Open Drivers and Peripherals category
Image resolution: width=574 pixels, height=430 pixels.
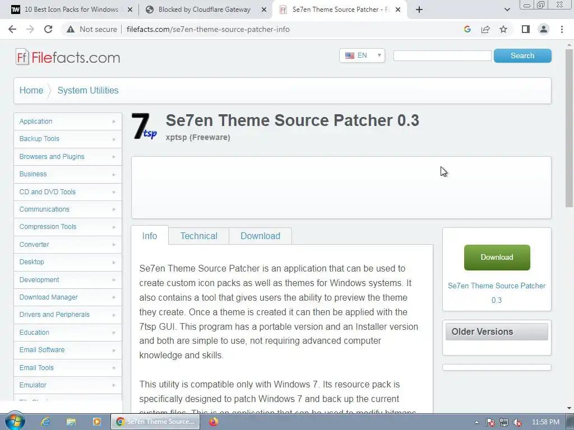68,315
